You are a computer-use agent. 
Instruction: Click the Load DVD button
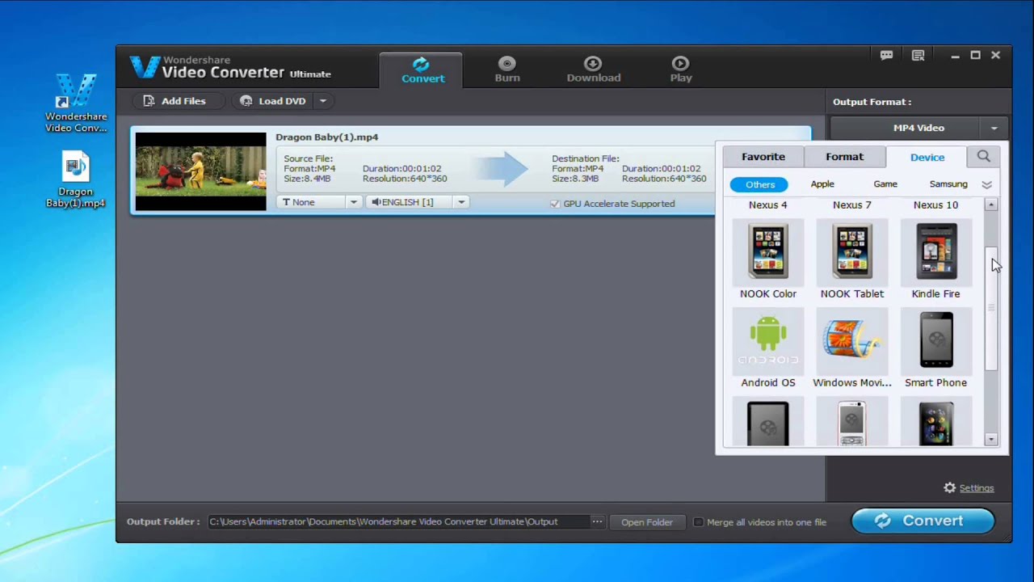point(273,101)
